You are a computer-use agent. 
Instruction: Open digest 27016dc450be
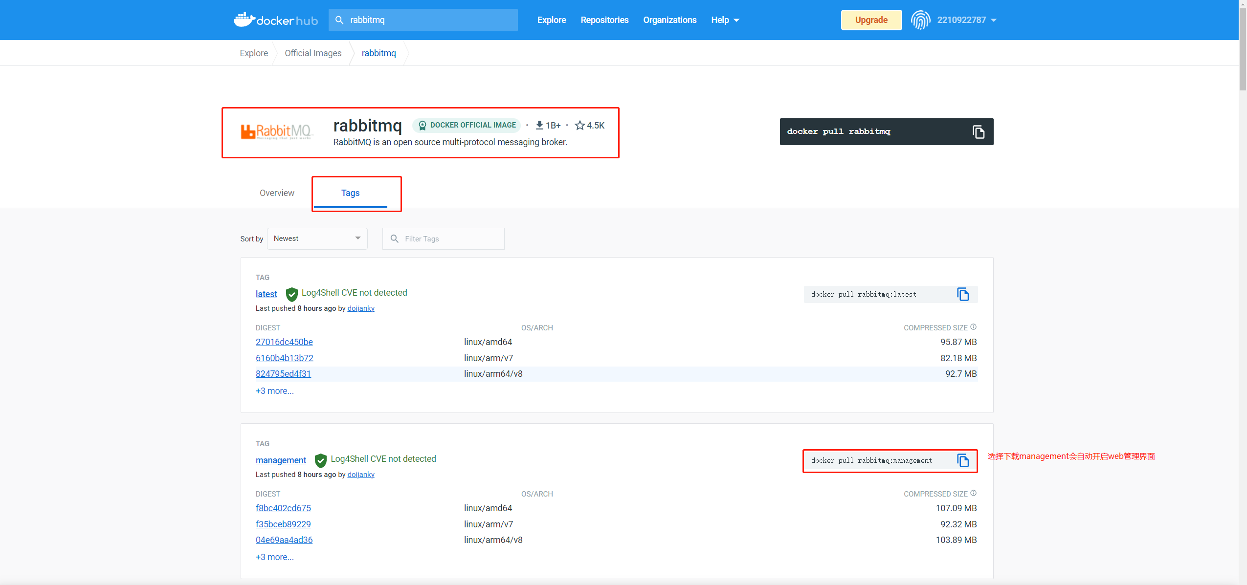[284, 342]
